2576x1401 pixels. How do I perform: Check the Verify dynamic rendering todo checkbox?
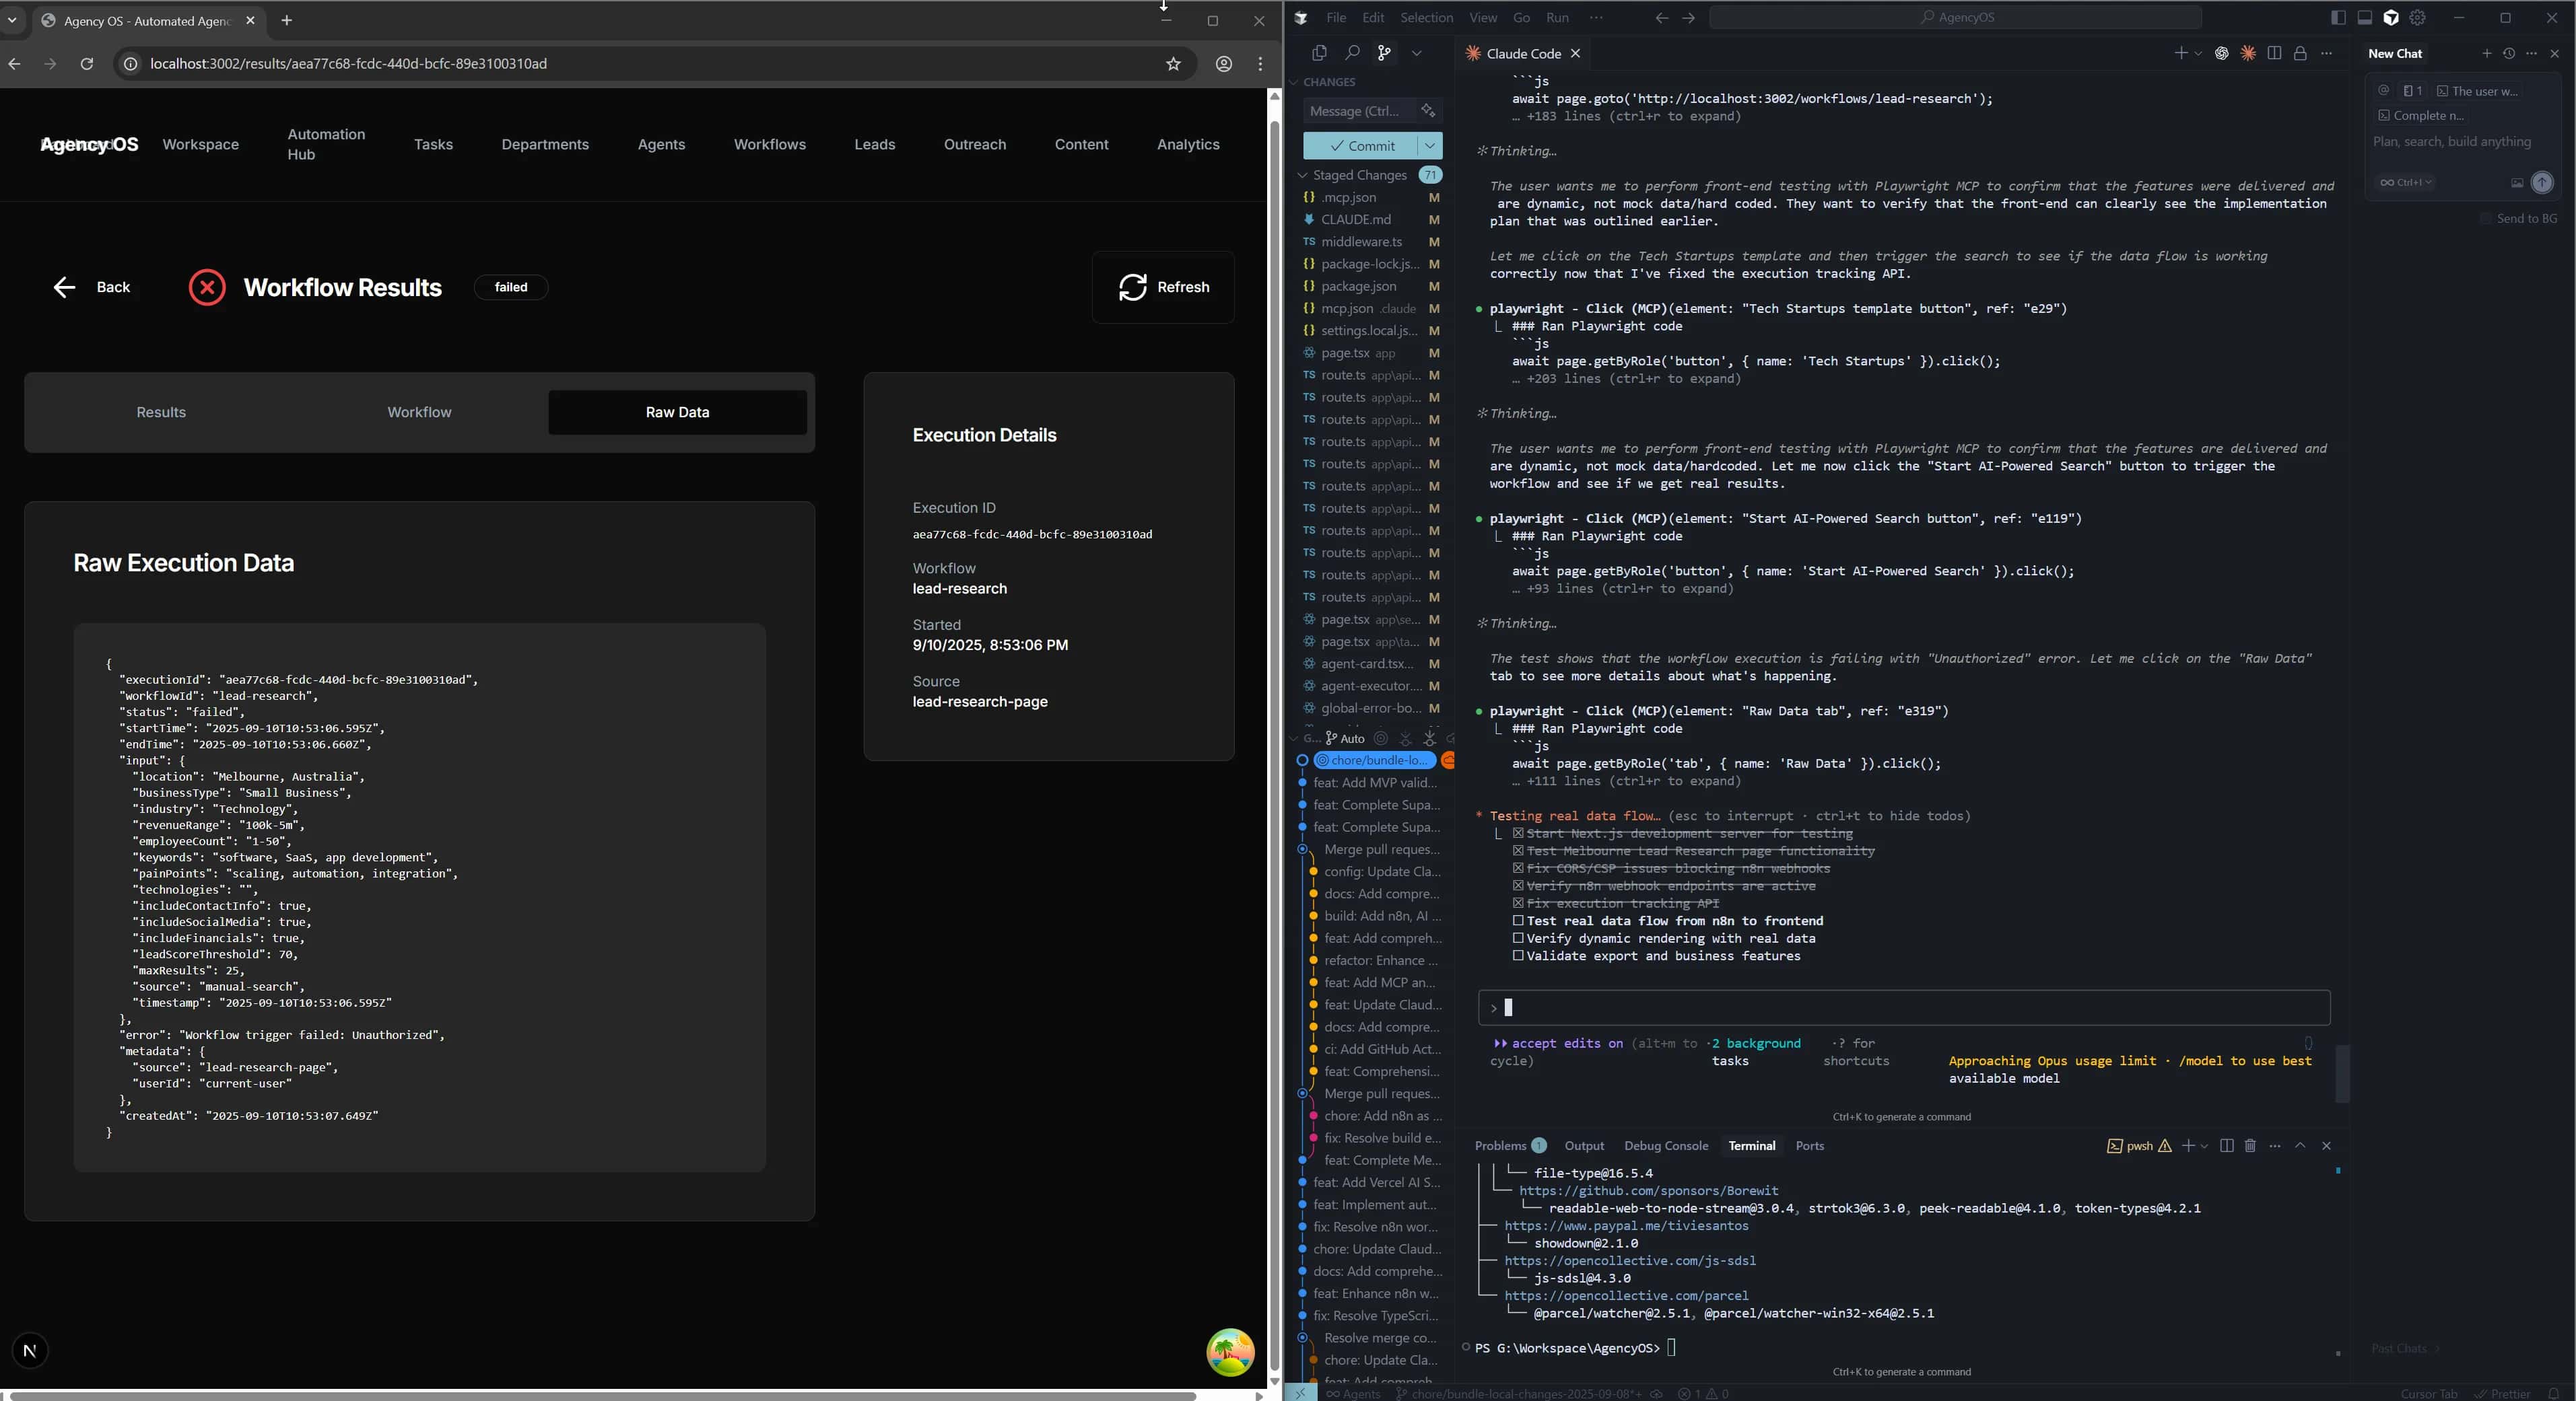(1517, 939)
